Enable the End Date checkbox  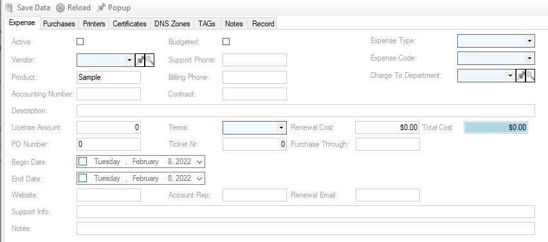tap(83, 178)
